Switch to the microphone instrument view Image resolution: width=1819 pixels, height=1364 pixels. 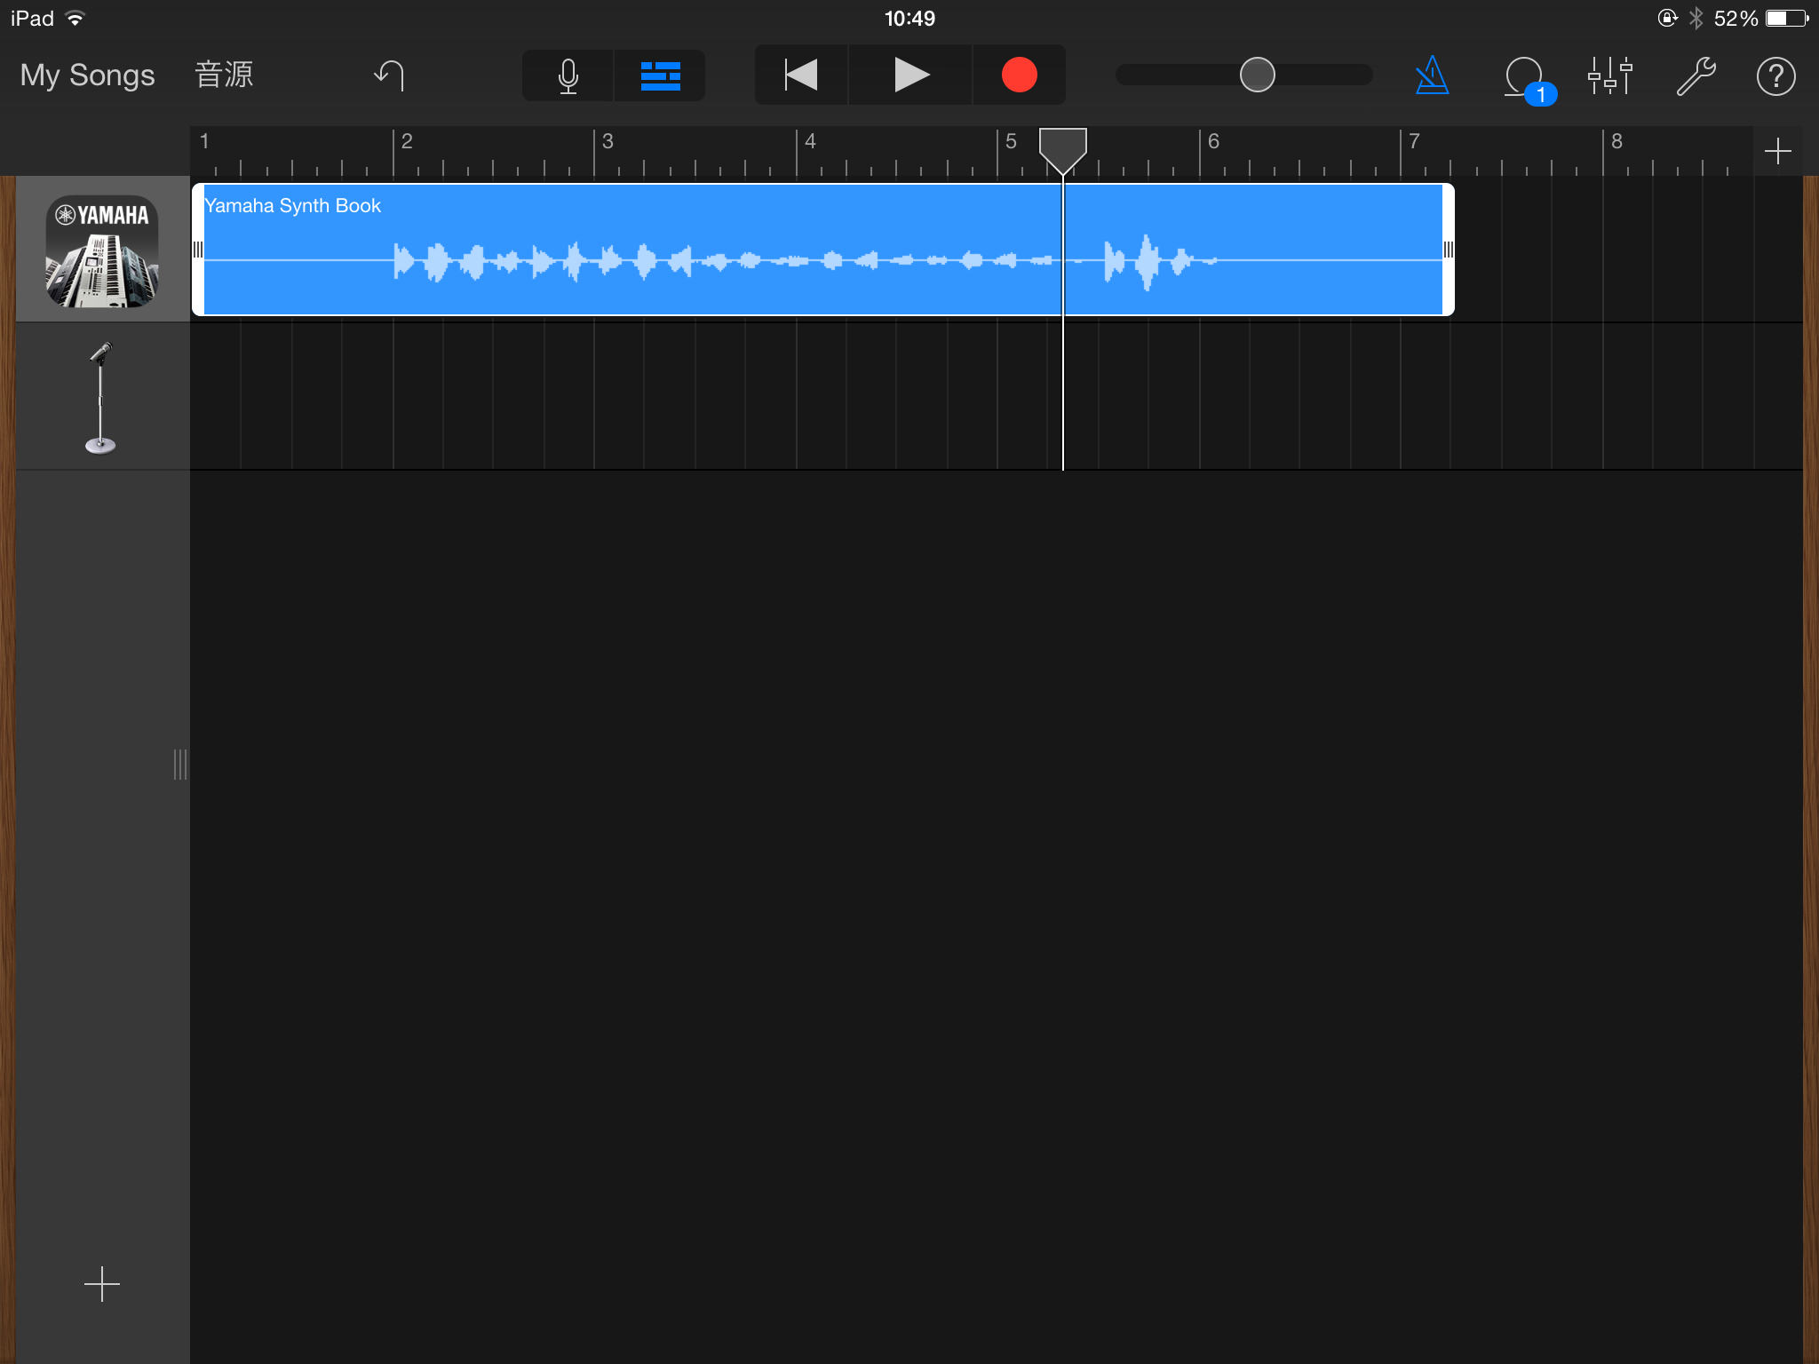568,75
